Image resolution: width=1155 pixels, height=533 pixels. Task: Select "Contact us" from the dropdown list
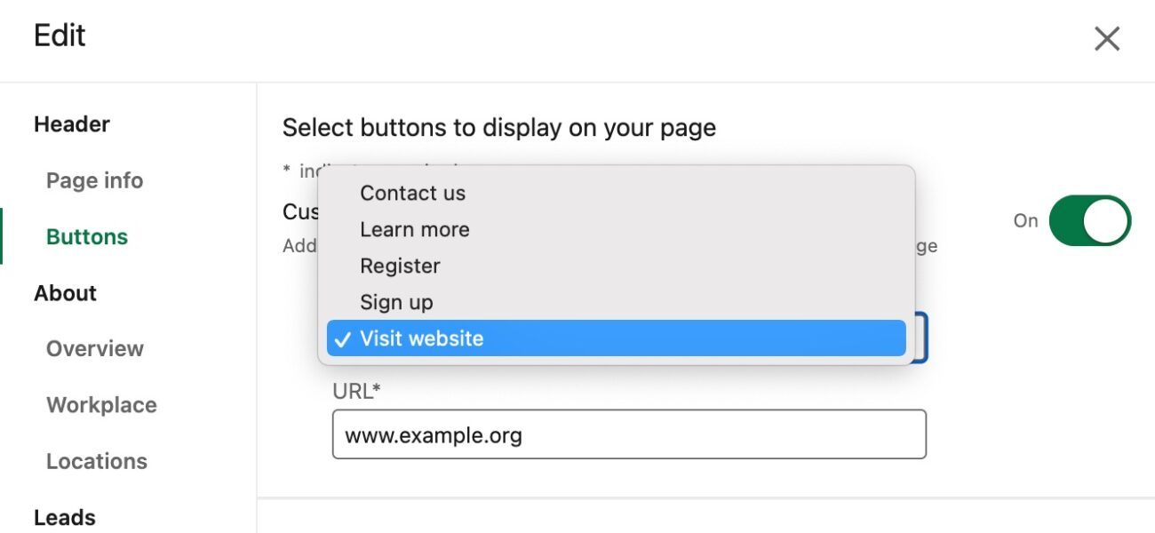click(x=412, y=193)
